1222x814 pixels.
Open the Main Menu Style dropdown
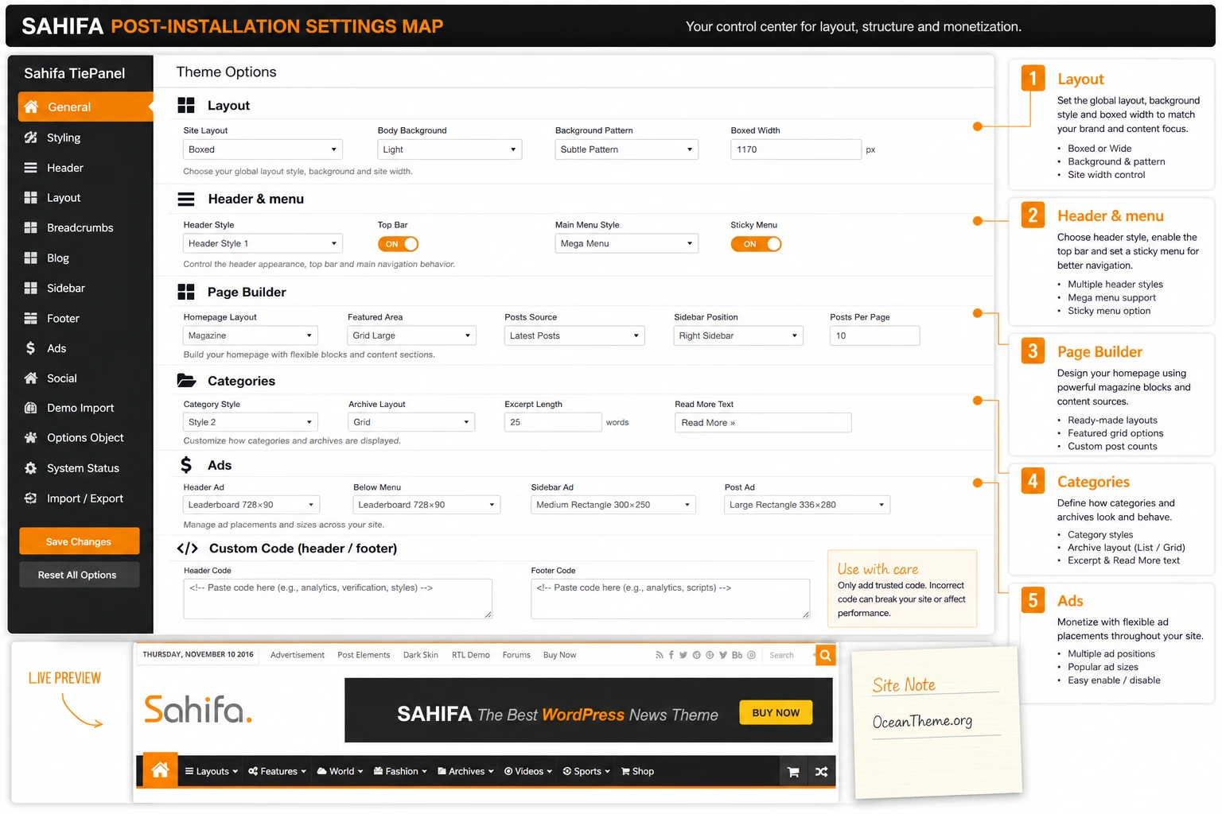click(x=627, y=243)
